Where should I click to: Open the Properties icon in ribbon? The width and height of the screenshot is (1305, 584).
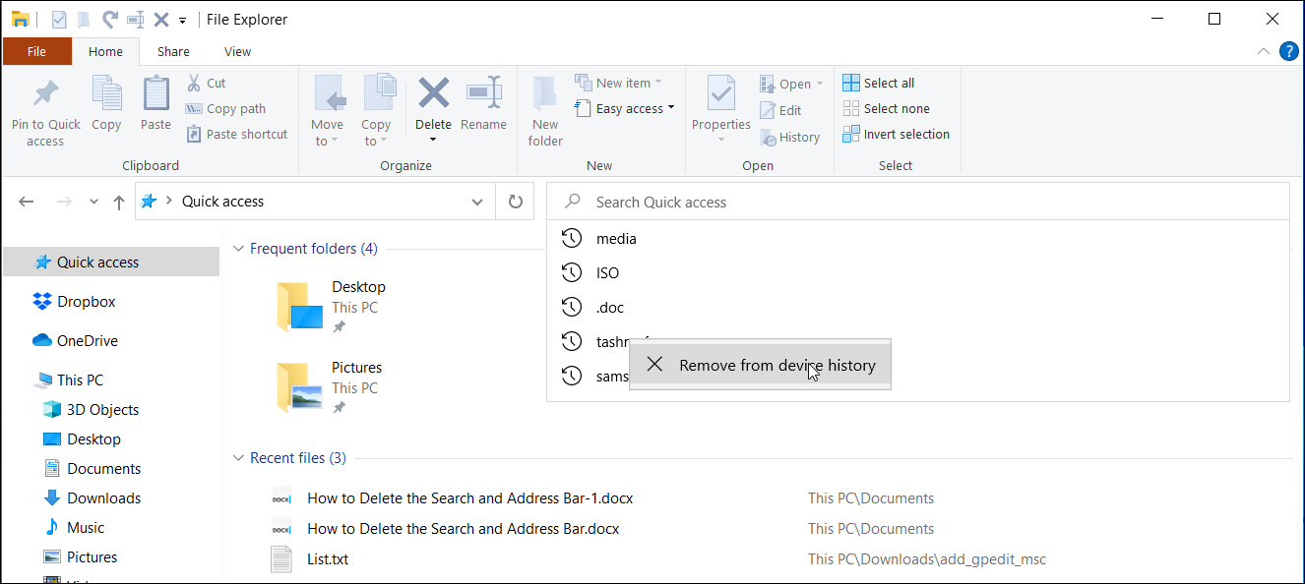(721, 95)
